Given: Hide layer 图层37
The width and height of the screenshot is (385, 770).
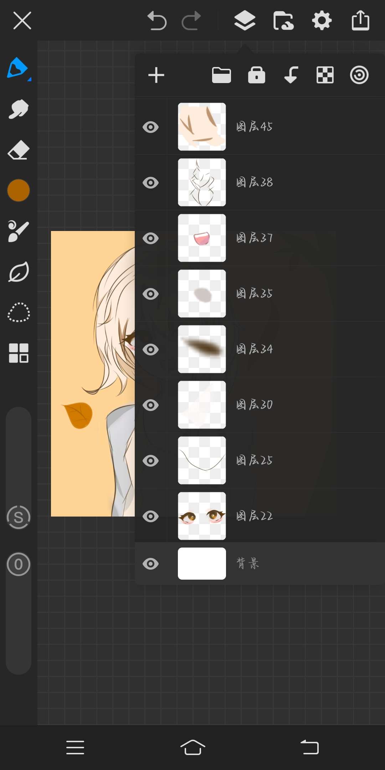Looking at the screenshot, I should 150,238.
